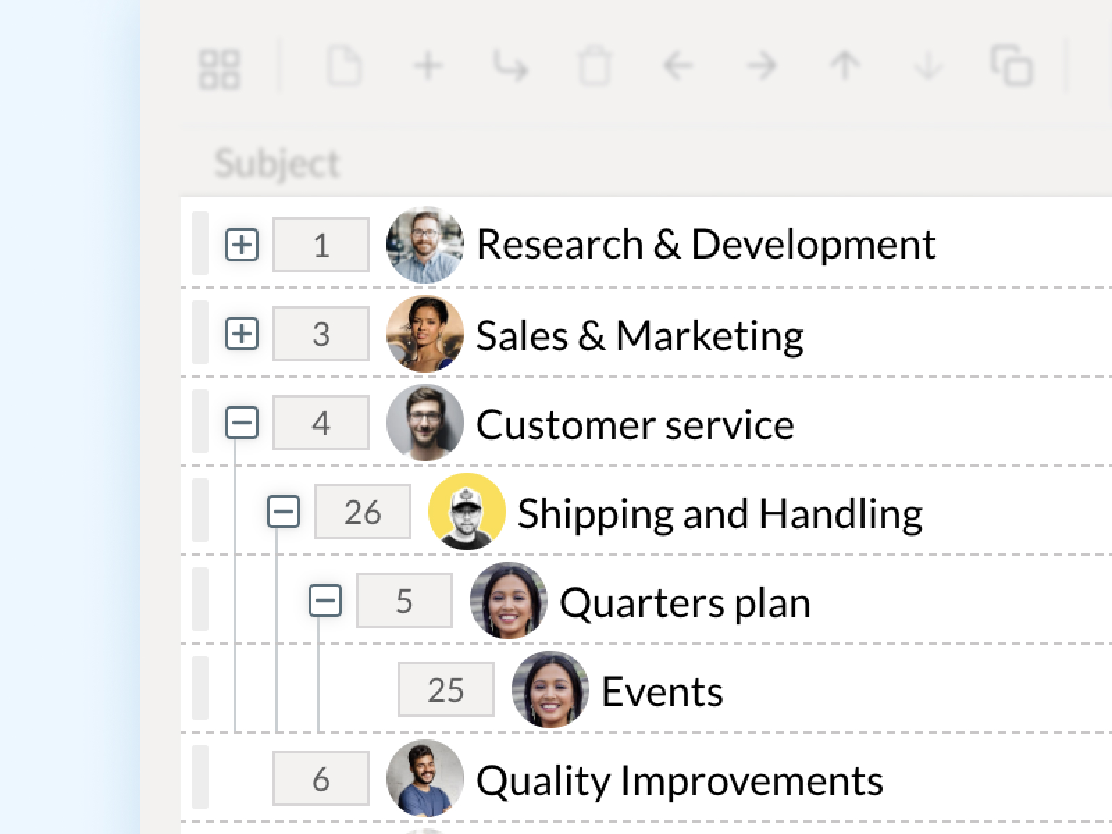Click the copy duplicate toolbar icon
The image size is (1112, 834).
[1012, 66]
